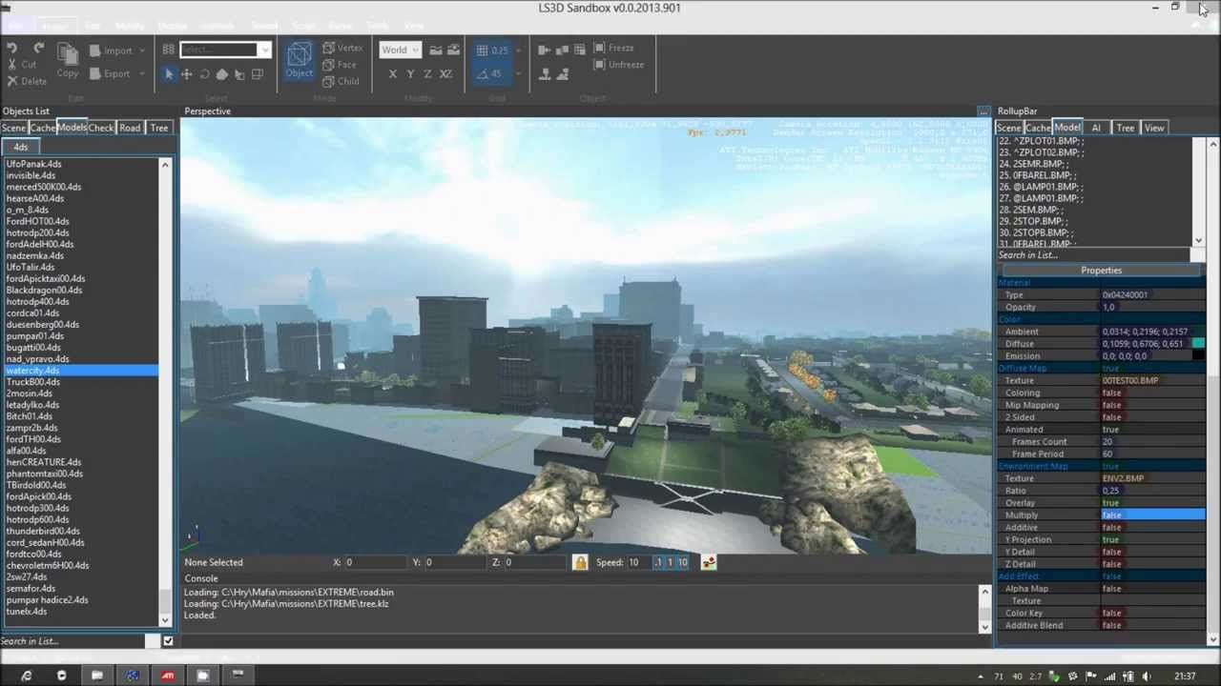Activate the Move tool
Image resolution: width=1221 pixels, height=686 pixels.
(x=186, y=73)
